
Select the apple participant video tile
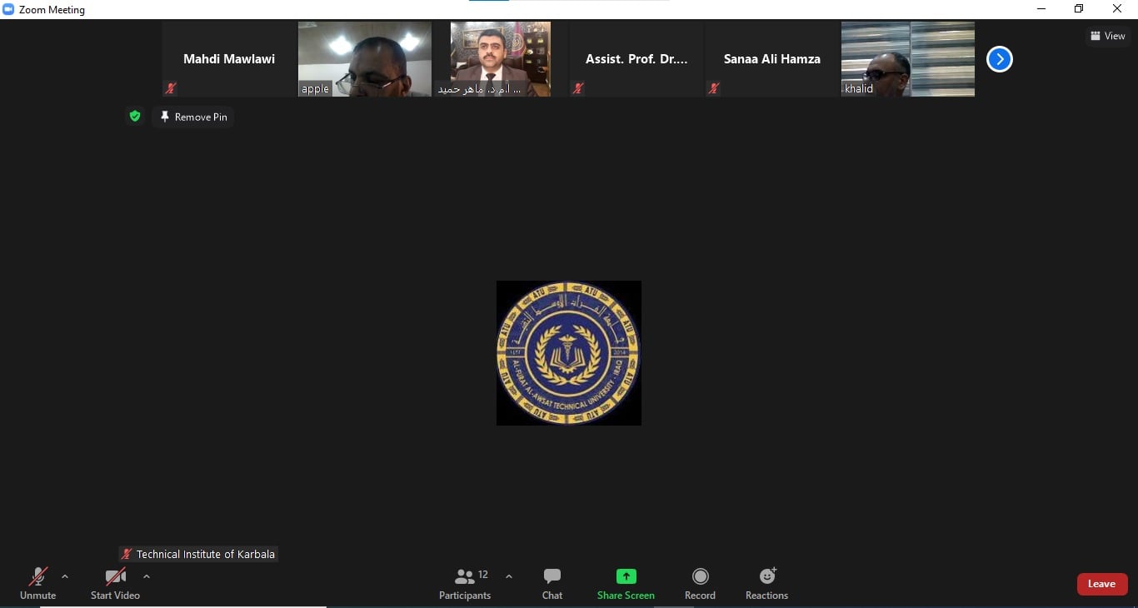point(365,59)
